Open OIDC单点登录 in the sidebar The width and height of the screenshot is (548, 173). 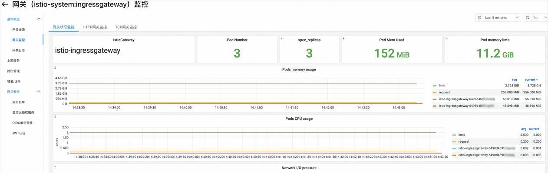click(23, 123)
